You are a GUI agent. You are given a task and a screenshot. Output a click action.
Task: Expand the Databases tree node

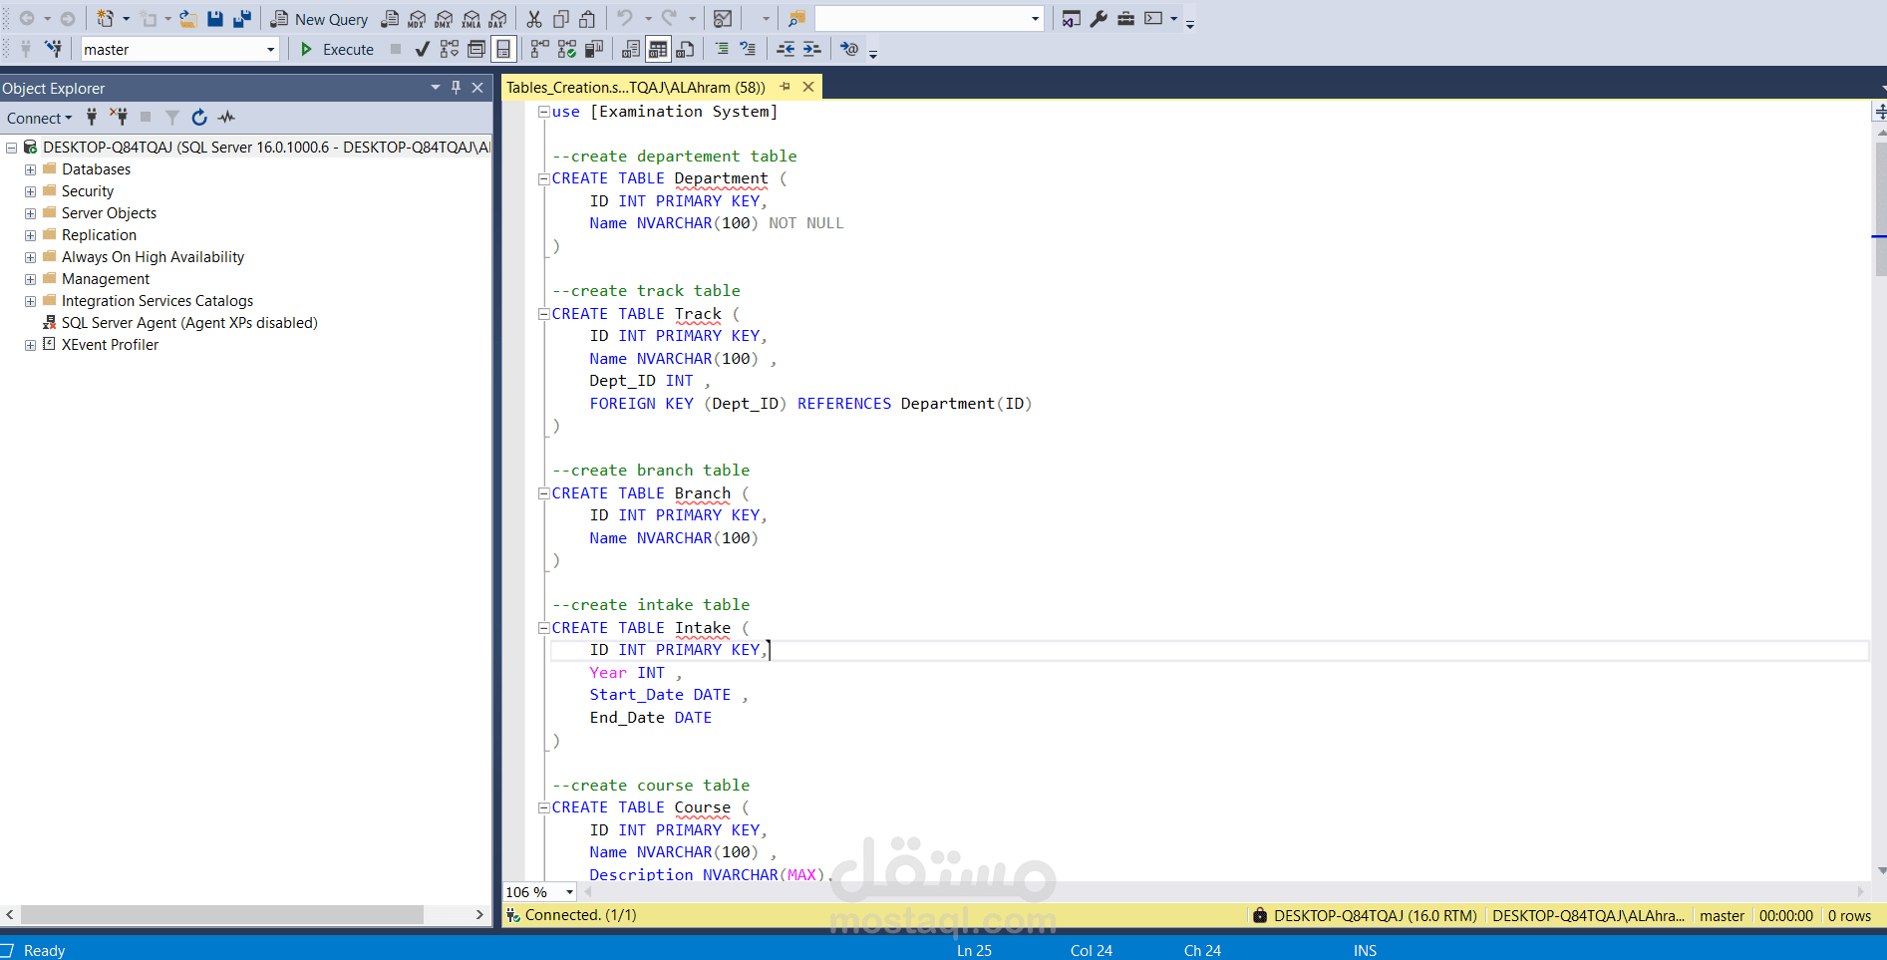30,169
